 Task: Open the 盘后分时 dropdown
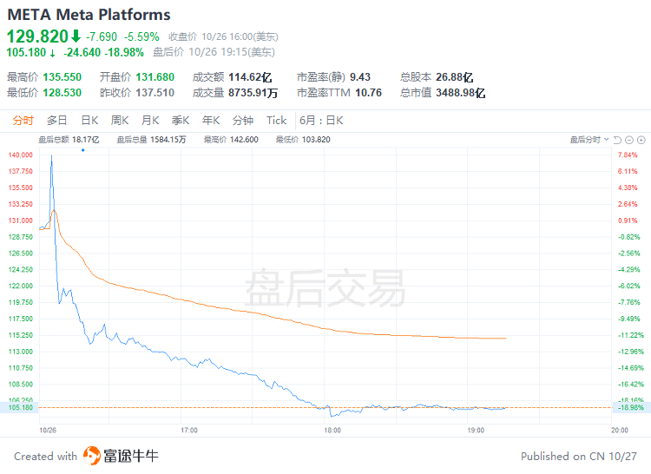[589, 140]
